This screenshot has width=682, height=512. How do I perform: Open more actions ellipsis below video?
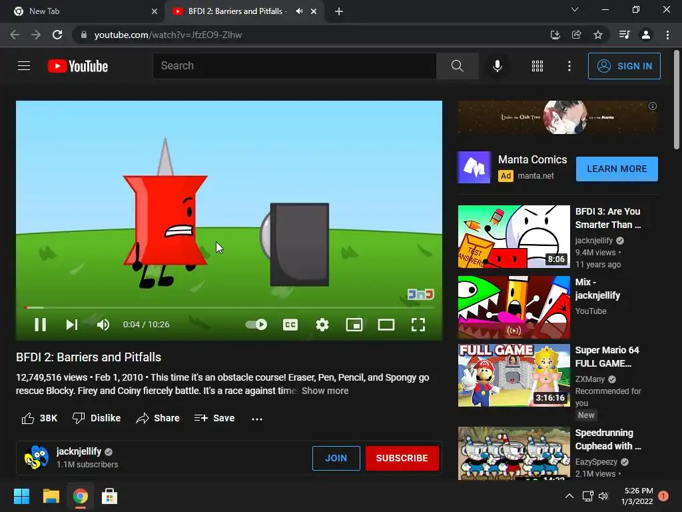click(x=257, y=419)
